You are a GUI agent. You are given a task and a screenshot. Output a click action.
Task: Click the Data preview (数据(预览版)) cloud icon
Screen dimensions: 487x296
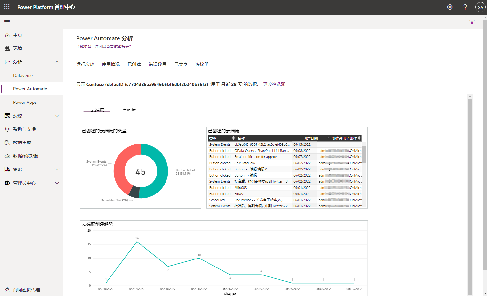click(x=7, y=156)
